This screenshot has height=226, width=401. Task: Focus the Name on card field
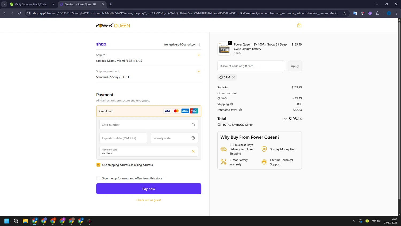click(149, 151)
